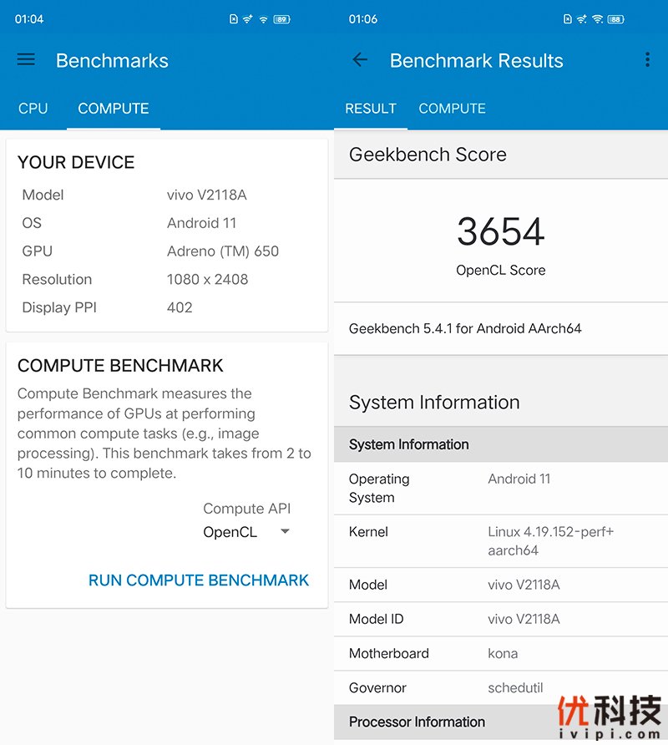
Task: Select the RESULT tab
Action: 371,109
